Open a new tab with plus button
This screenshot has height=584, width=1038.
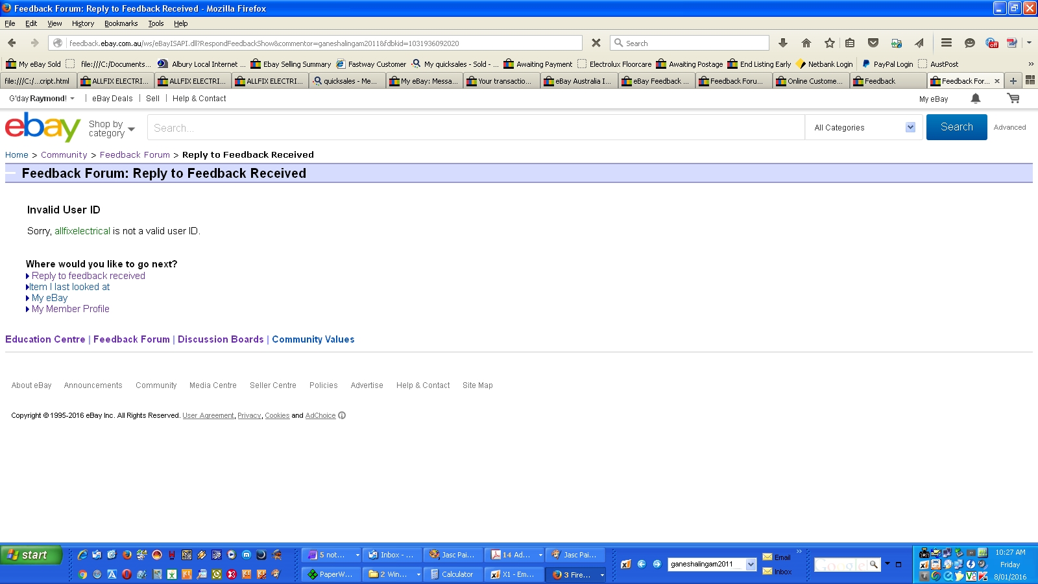1013,81
